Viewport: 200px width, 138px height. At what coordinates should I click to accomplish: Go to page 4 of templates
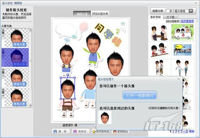coord(179,131)
